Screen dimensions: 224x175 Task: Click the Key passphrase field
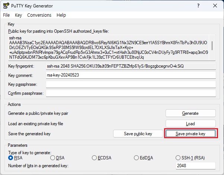coord(131,84)
